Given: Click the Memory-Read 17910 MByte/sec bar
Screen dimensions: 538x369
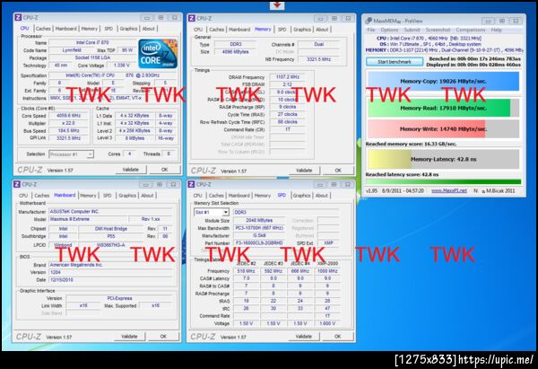Looking at the screenshot, I should [443, 108].
